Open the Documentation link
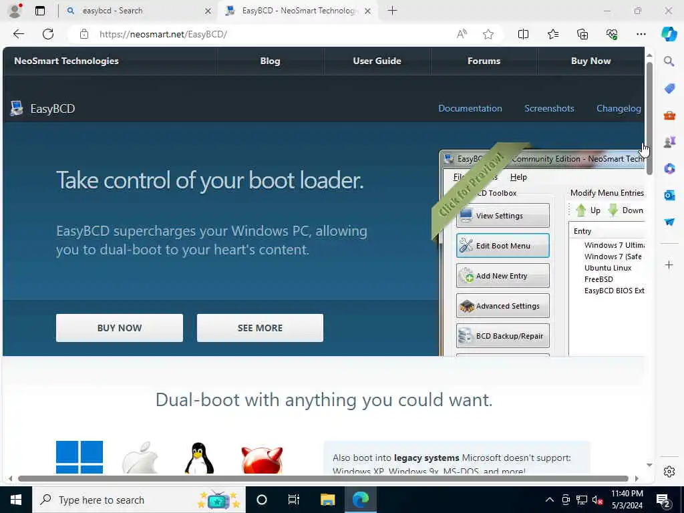 [x=470, y=108]
